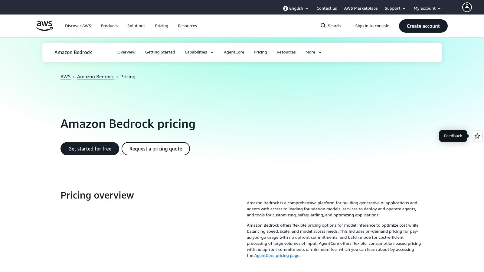Screen dimensions: 484x272
Task: Click the star favorite icon
Action: pos(477,136)
